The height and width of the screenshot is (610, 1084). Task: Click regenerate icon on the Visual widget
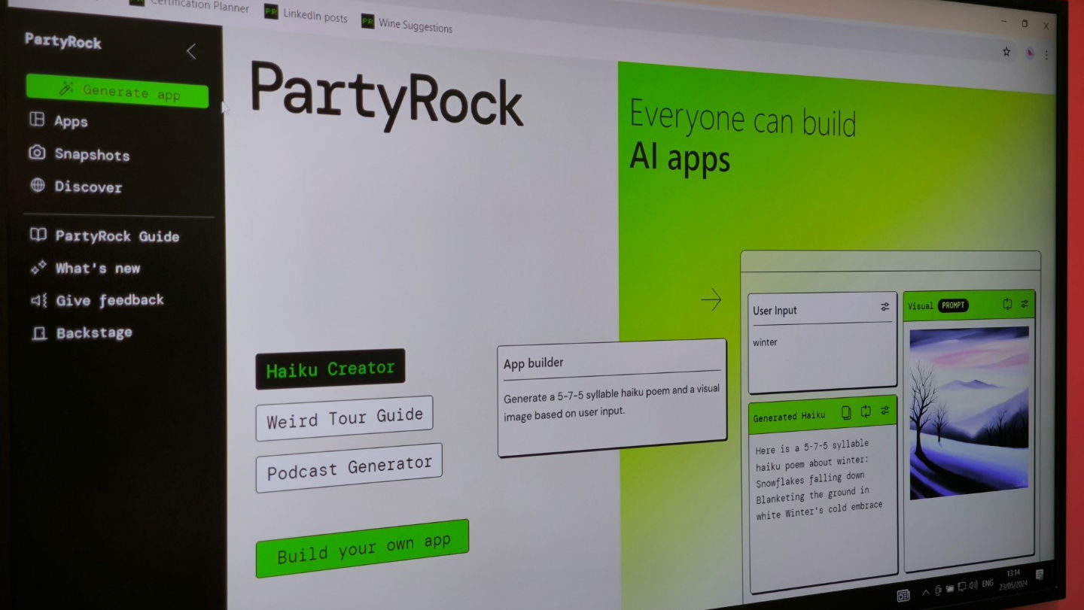[1007, 304]
